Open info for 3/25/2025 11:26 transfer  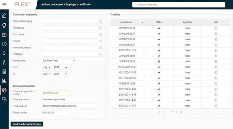(216, 51)
